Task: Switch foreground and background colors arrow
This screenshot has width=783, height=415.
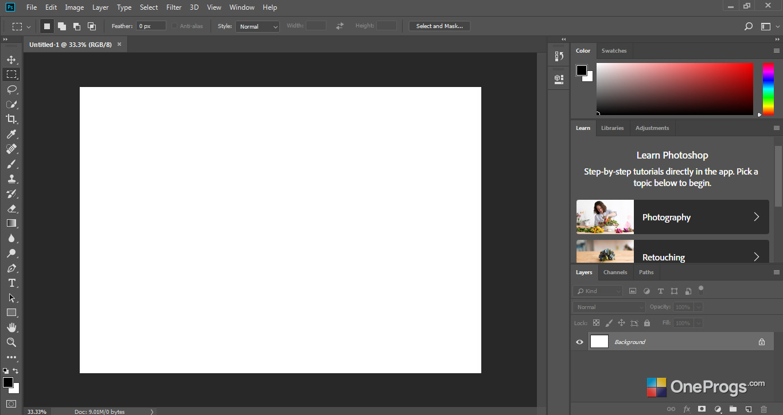Action: click(x=16, y=371)
